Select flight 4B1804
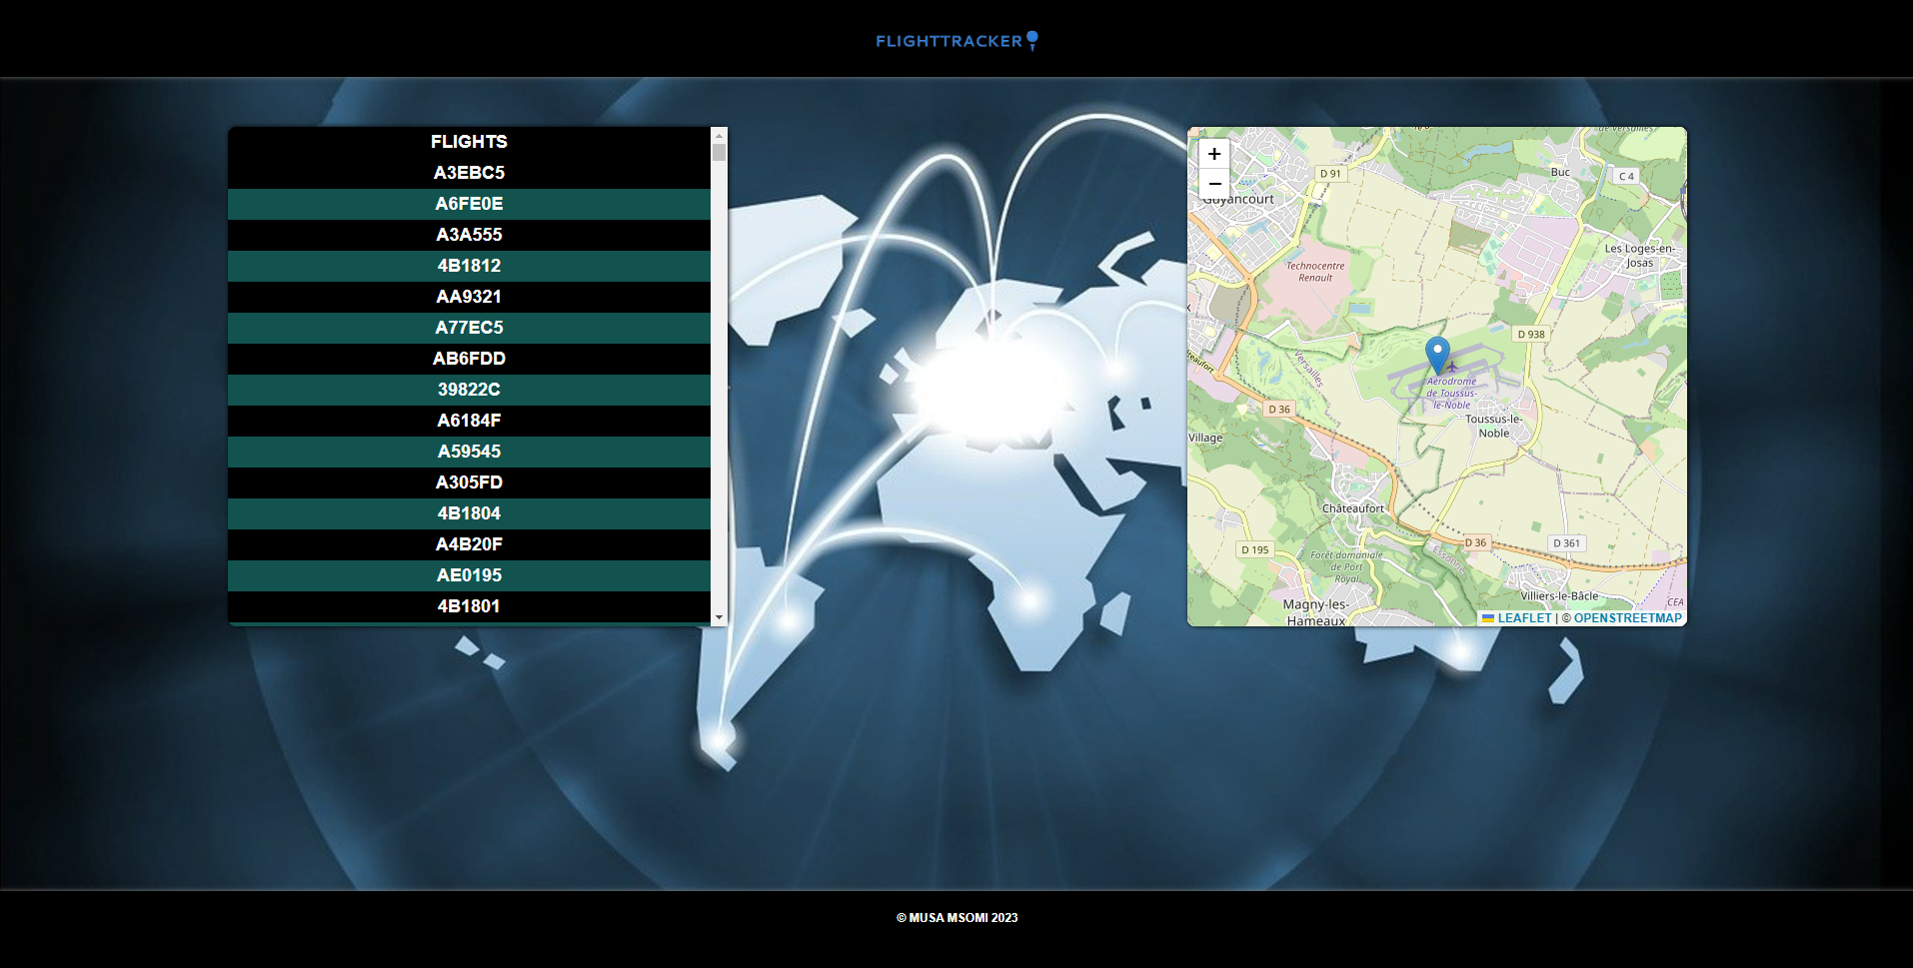Viewport: 1913px width, 968px height. tap(470, 513)
